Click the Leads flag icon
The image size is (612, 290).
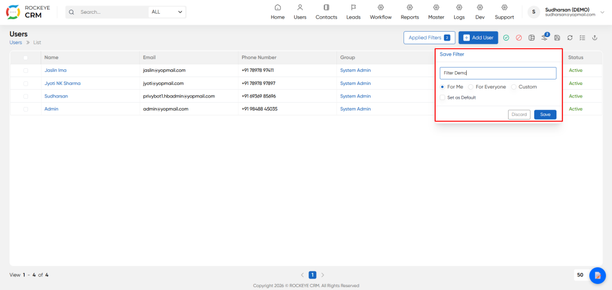353,7
